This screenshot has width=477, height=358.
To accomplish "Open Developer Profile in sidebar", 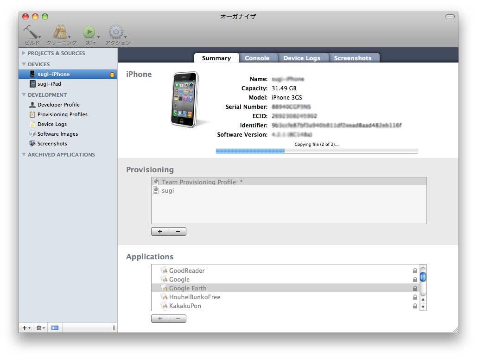I will [x=58, y=105].
